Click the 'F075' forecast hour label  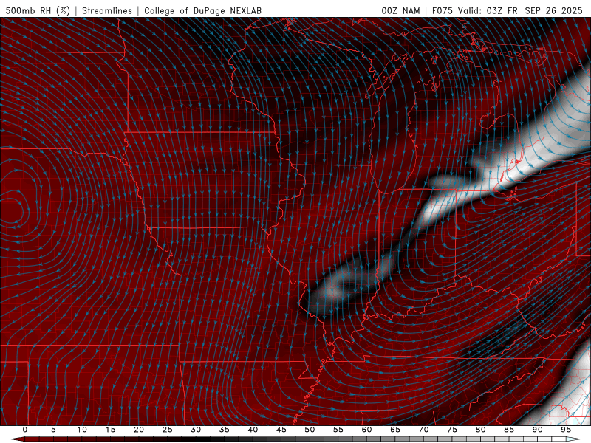tap(442, 10)
